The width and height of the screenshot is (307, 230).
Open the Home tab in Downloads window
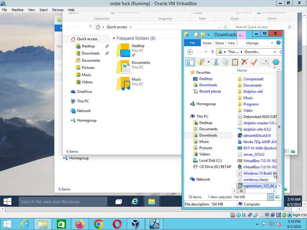(x=207, y=43)
